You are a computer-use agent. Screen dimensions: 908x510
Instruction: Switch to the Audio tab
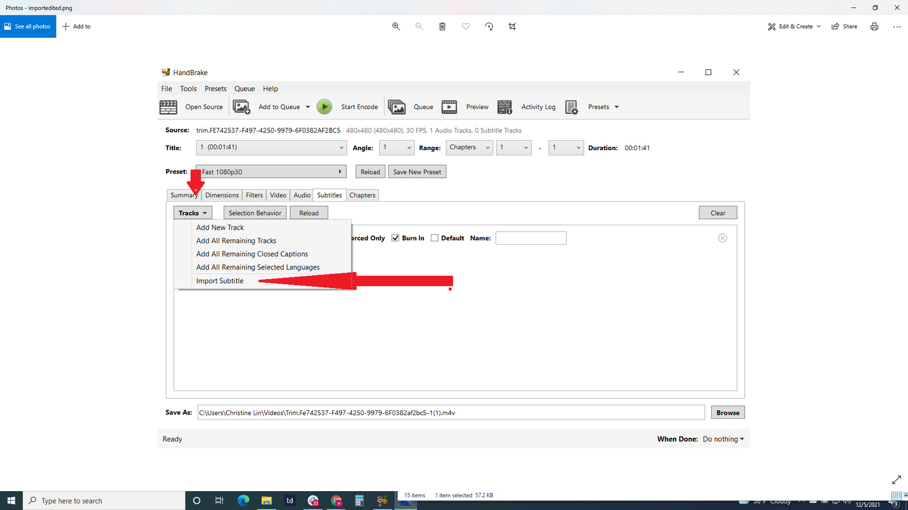tap(302, 195)
